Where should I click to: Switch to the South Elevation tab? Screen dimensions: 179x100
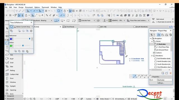[x=142, y=27]
